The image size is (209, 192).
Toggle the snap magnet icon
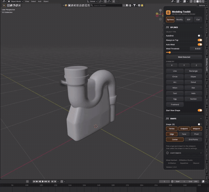pos(105,1)
